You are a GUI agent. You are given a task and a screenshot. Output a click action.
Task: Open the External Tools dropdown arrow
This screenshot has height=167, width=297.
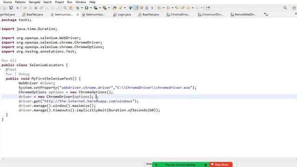(x=109, y=8)
